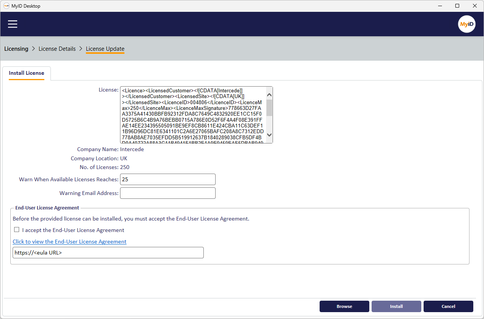This screenshot has height=319, width=484.
Task: Open the hamburger navigation menu
Action: coord(13,24)
